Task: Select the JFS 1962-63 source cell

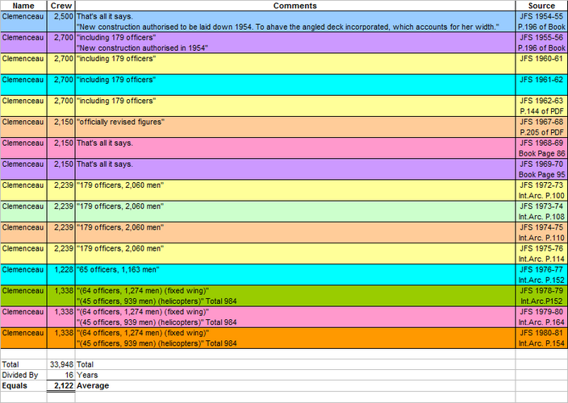Action: pos(541,106)
